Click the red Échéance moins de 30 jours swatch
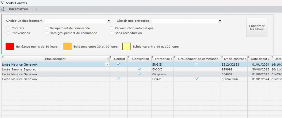This screenshot has height=118, width=282. (10, 46)
